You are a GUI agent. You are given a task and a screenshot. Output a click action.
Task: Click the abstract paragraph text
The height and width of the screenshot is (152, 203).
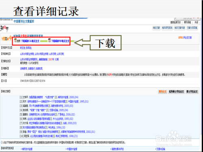point(104,75)
